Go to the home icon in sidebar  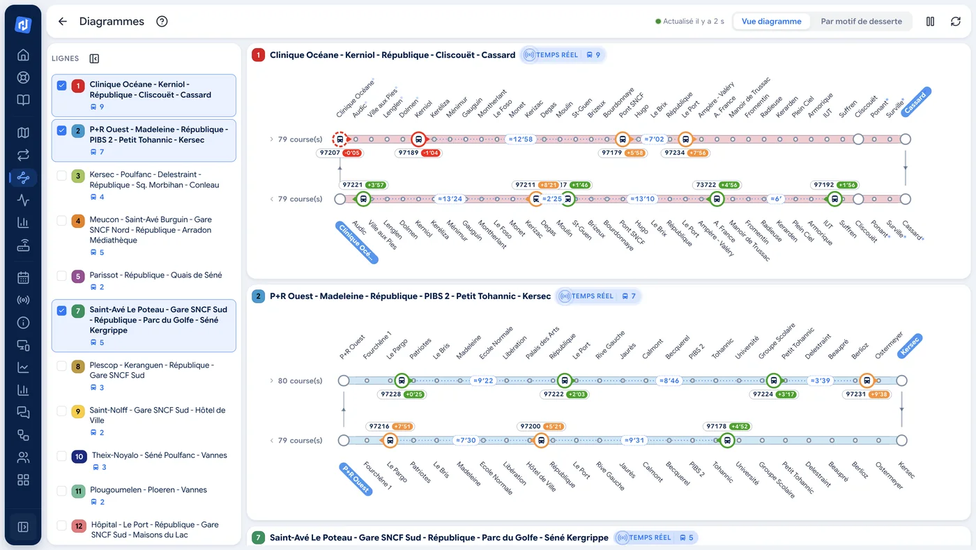23,55
